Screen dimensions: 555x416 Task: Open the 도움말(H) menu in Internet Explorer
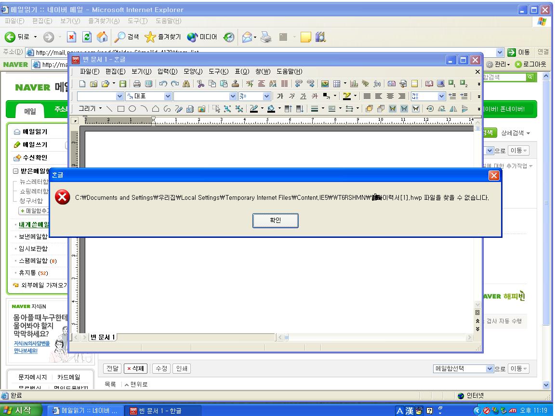tap(169, 21)
